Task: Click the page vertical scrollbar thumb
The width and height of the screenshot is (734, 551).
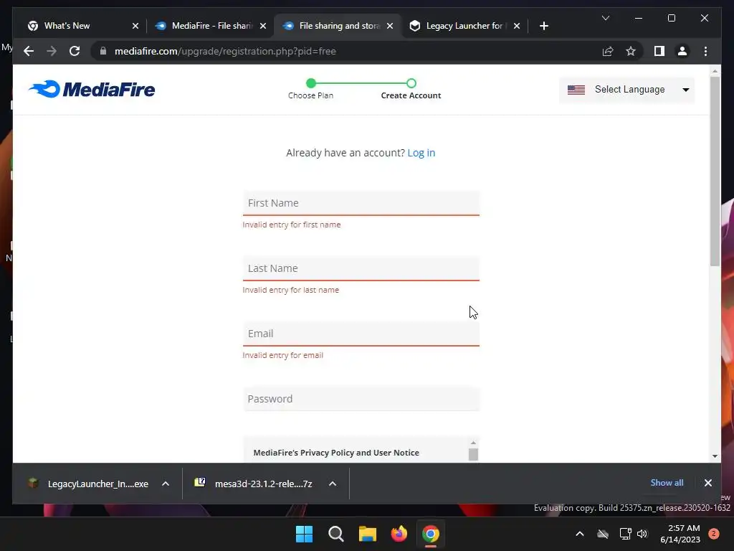Action: click(x=715, y=171)
